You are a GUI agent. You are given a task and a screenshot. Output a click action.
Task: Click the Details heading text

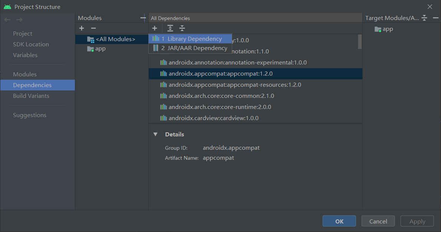pos(174,134)
